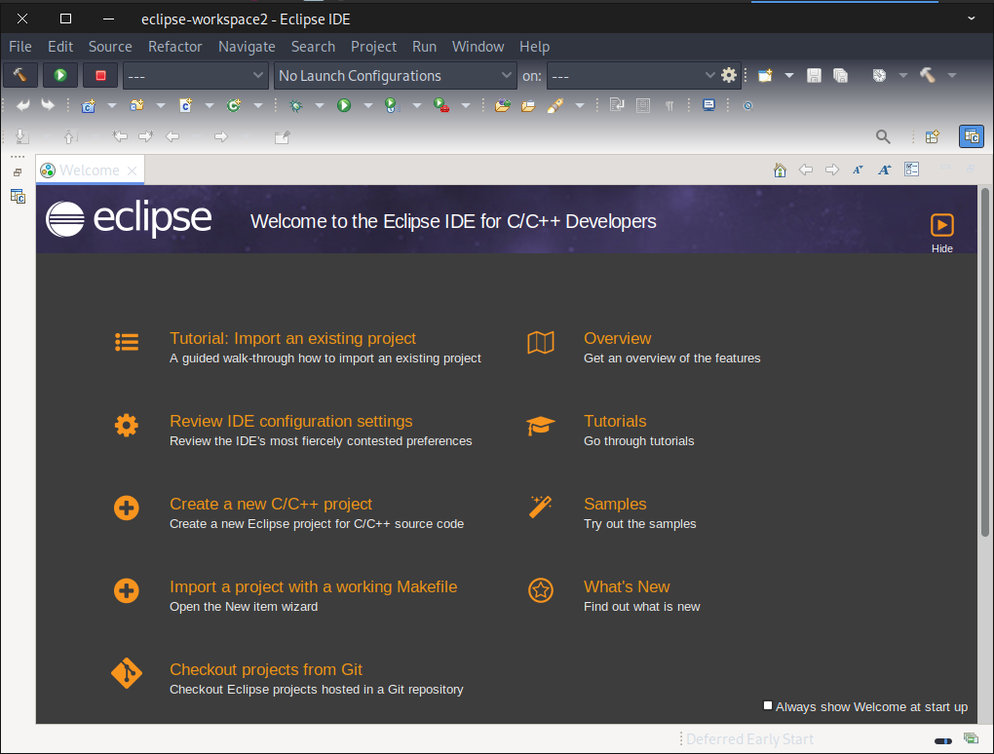Click the Reduce font size icon
This screenshot has height=754, width=994.
pos(858,170)
